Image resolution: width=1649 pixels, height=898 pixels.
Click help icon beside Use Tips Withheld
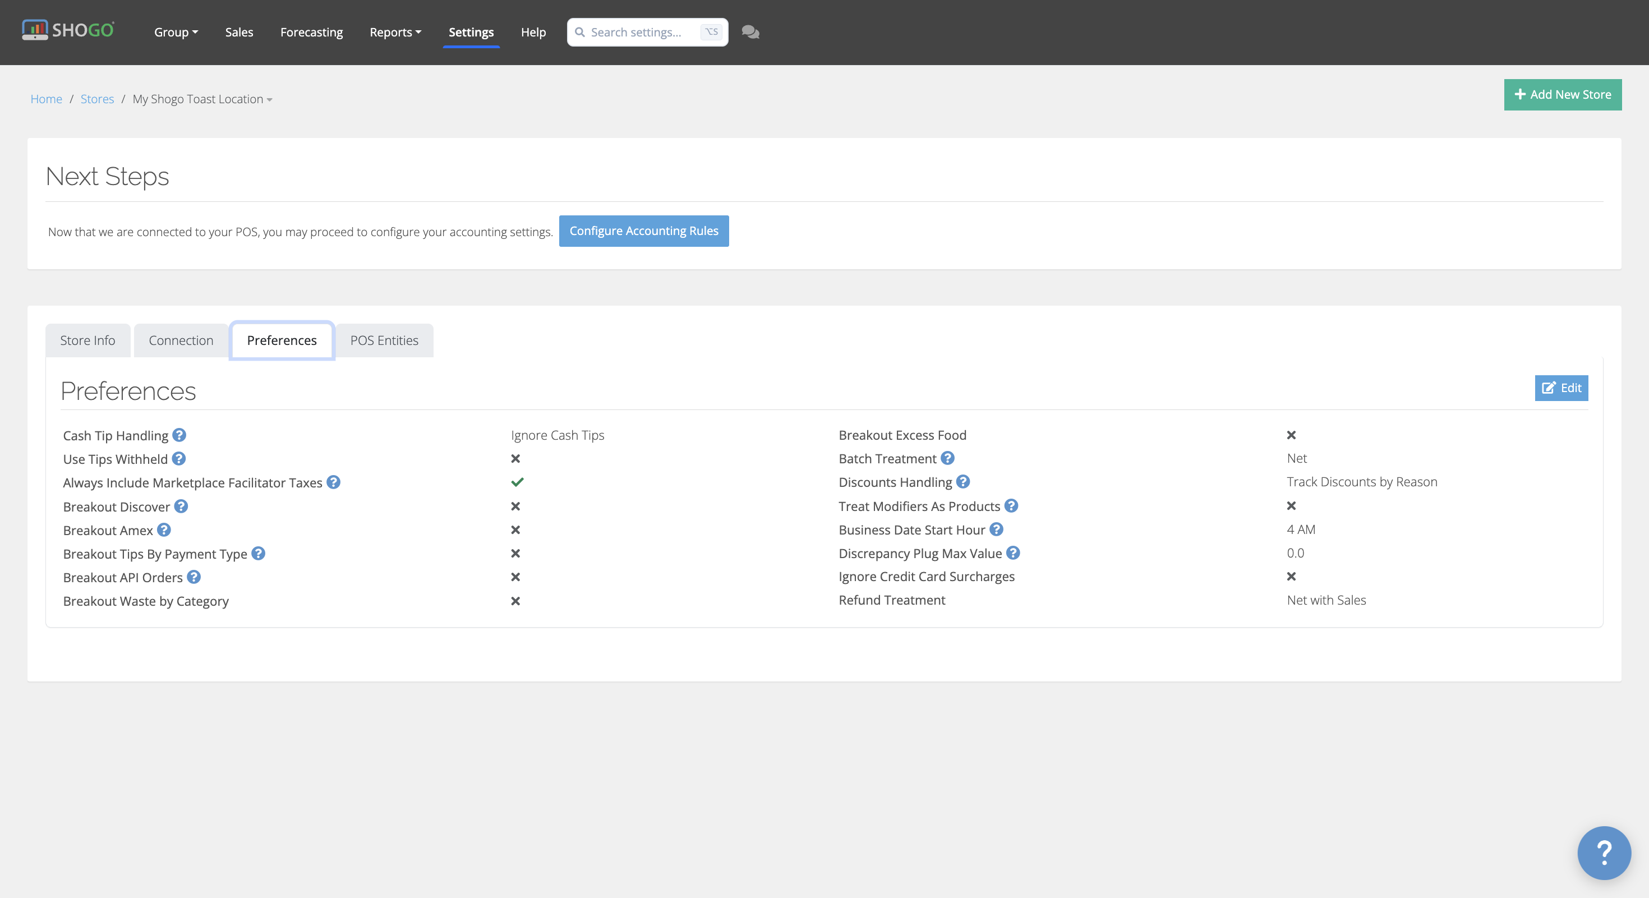pos(178,459)
